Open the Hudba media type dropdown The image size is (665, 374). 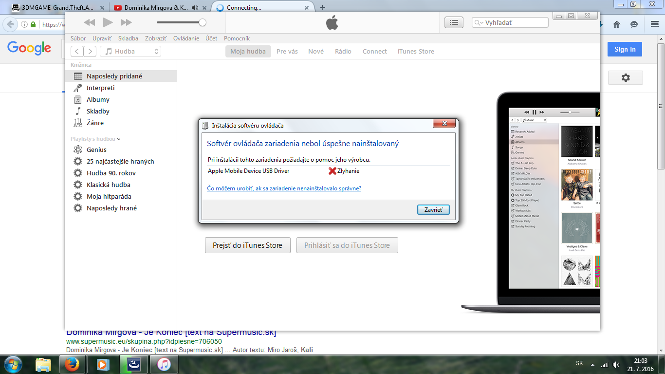point(130,52)
